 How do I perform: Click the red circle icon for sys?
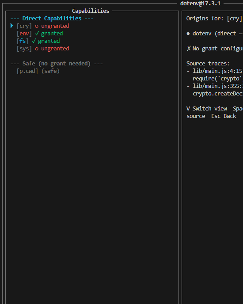37,49
